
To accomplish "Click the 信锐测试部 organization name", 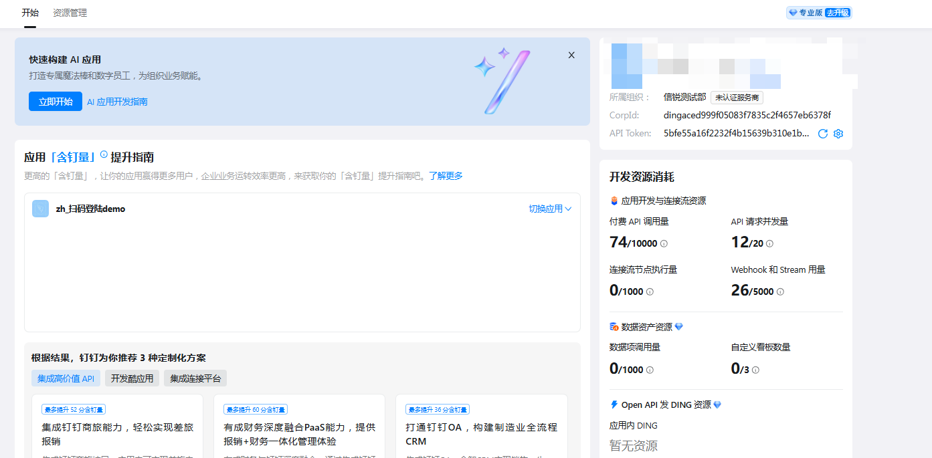I will coord(684,98).
